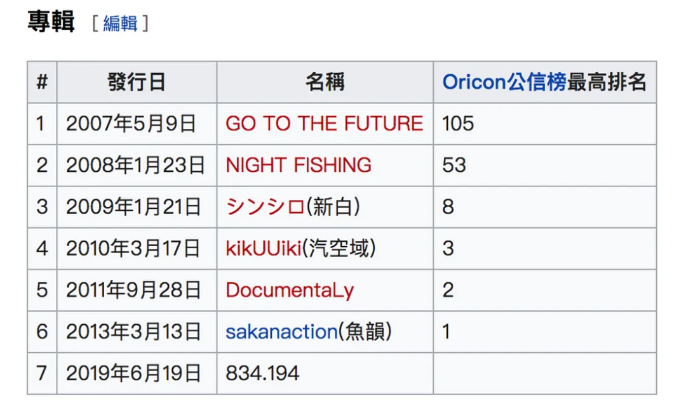
Task: Follow the シンシロ album link
Action: pos(266,207)
